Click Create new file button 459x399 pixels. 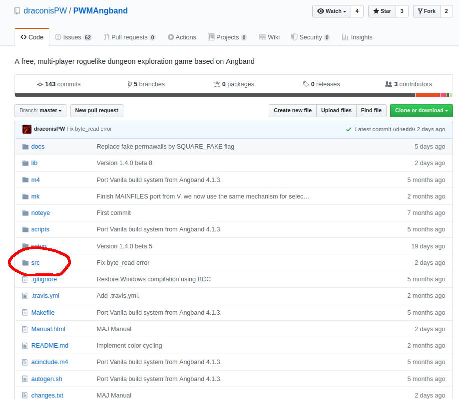[x=293, y=111]
